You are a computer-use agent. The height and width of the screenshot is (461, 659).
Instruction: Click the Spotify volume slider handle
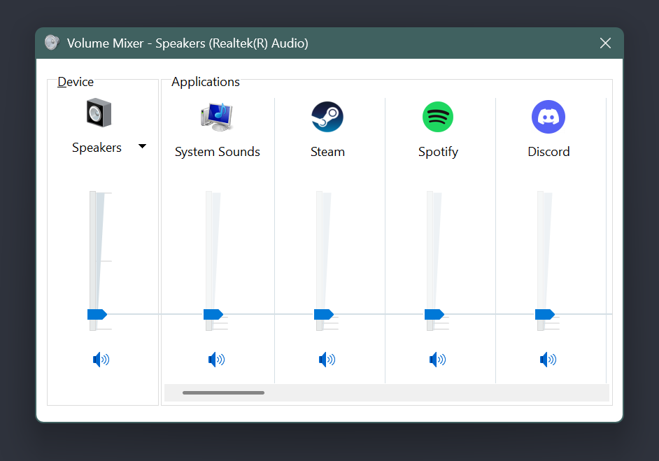coord(433,314)
